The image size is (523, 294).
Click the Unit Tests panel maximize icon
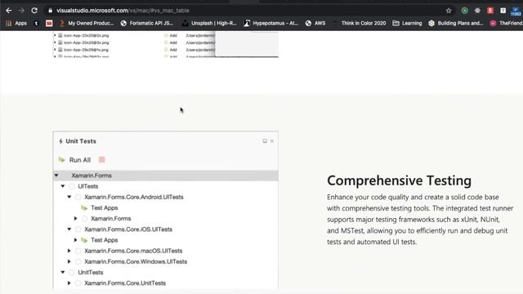click(265, 141)
